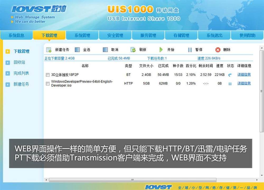264x190 pixels.
Task: Click the 类型 column header
Action: pos(128,66)
